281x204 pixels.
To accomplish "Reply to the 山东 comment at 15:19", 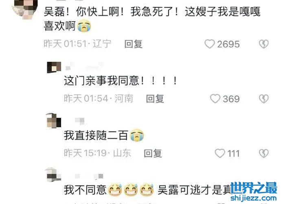I will tap(153, 153).
